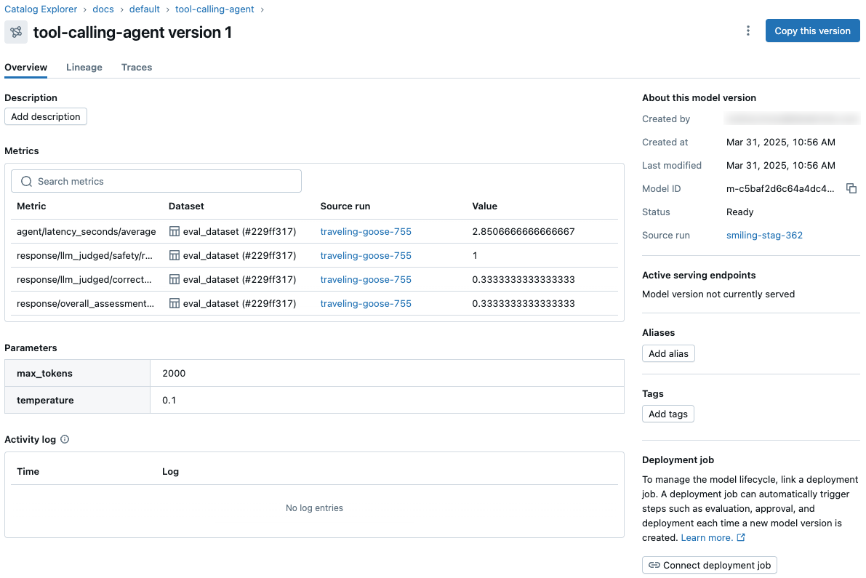Click the magnifier icon in metrics search

[26, 180]
